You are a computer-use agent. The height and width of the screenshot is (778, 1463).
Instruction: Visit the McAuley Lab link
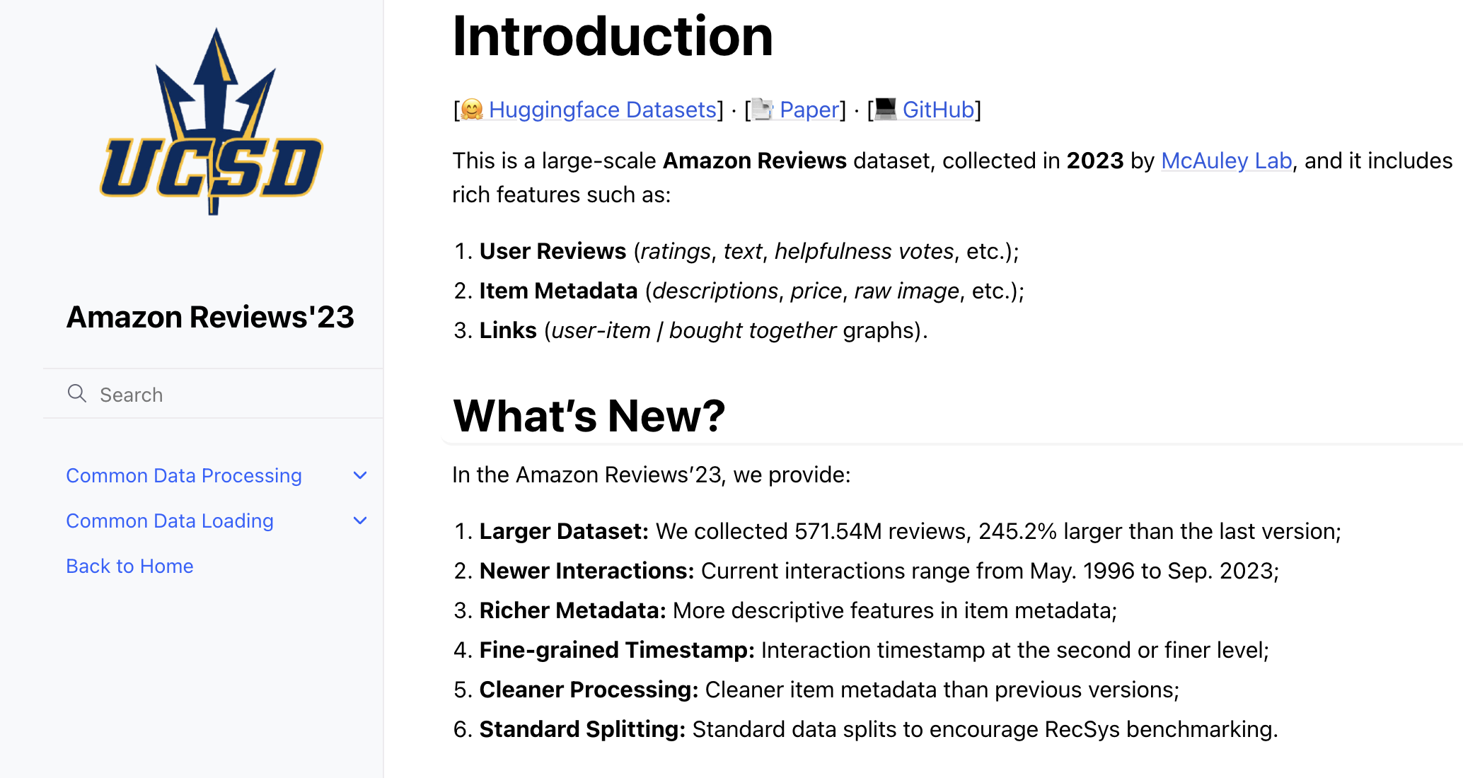coord(1227,161)
